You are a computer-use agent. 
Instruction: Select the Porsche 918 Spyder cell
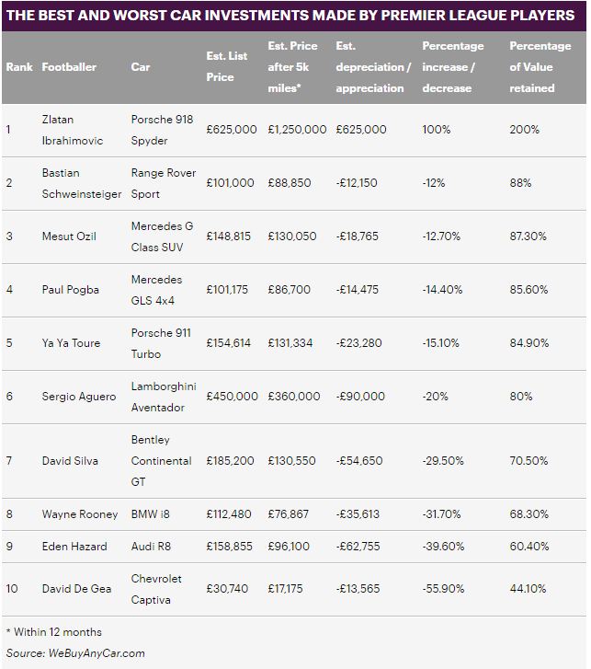[x=162, y=130]
